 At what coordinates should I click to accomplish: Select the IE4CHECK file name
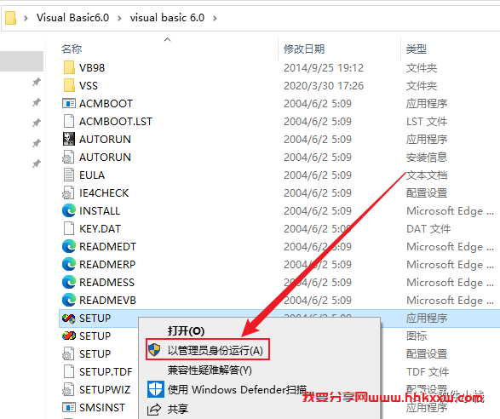point(104,192)
